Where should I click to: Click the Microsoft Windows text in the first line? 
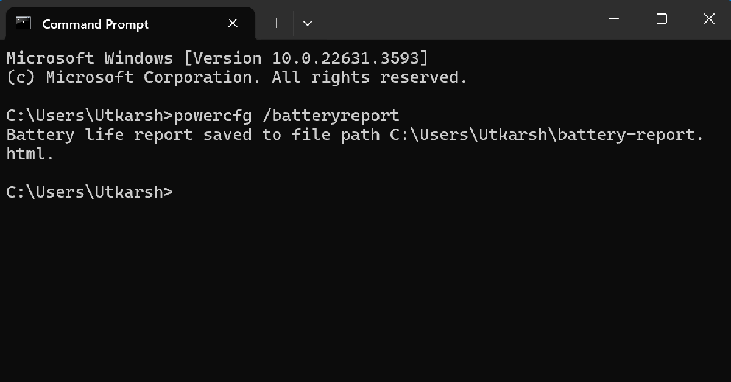90,58
